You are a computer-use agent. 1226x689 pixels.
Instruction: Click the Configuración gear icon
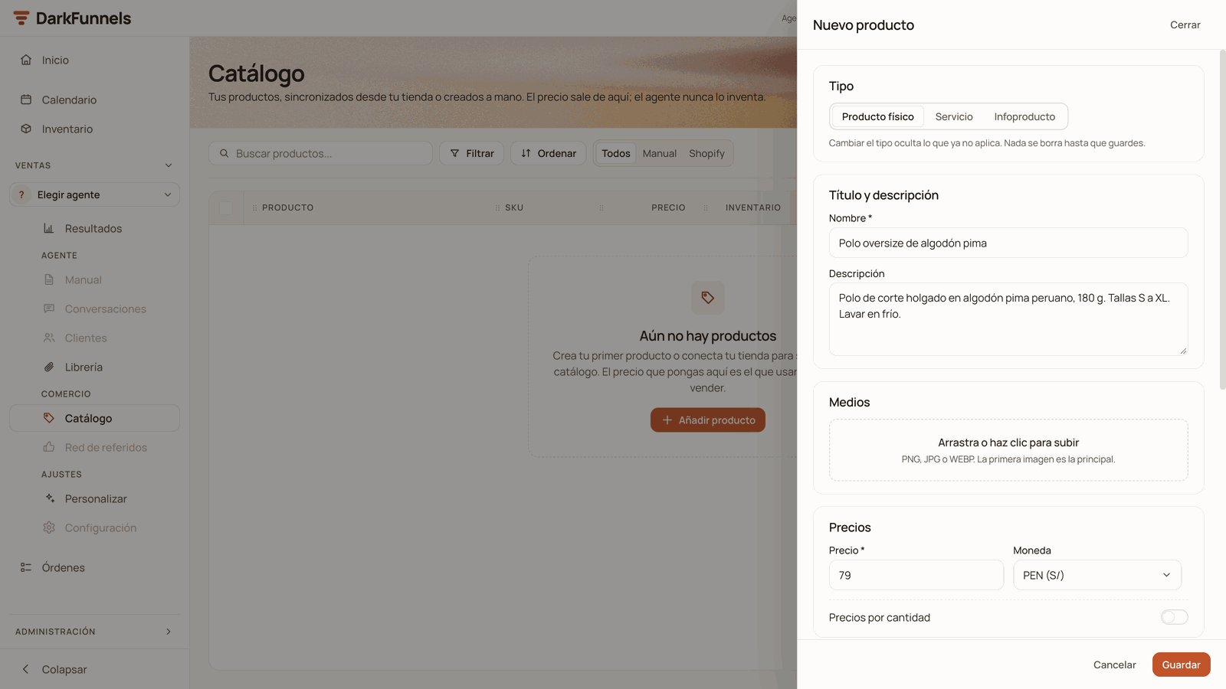(49, 527)
